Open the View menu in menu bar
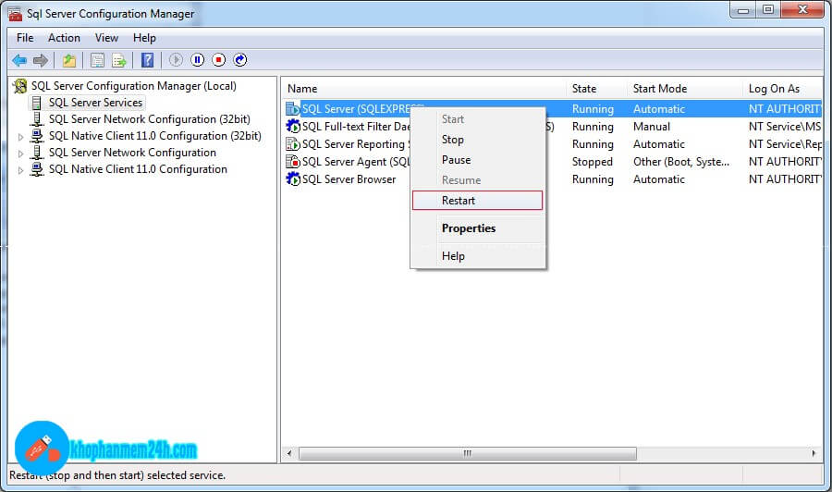The width and height of the screenshot is (832, 492). click(x=106, y=38)
